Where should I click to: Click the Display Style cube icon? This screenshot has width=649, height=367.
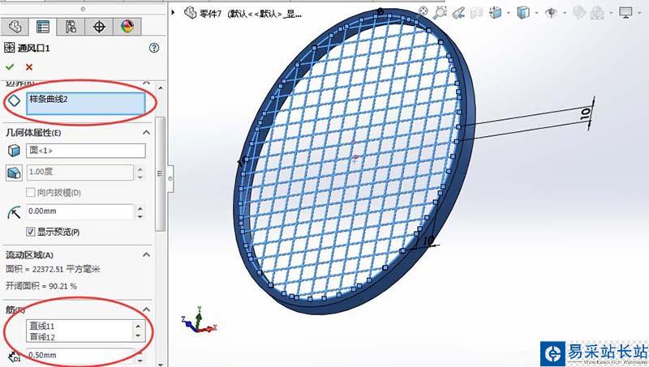[523, 13]
